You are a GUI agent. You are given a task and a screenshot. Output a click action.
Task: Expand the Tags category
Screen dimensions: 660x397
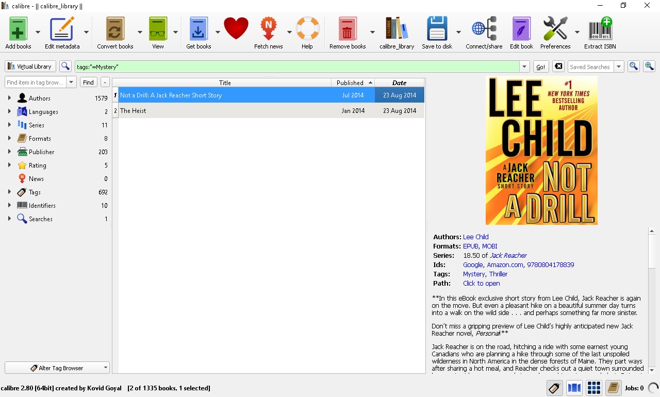(x=9, y=192)
